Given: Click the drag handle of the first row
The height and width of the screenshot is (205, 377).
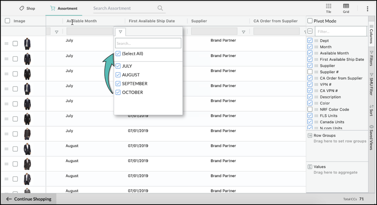Looking at the screenshot, I should point(6,44).
